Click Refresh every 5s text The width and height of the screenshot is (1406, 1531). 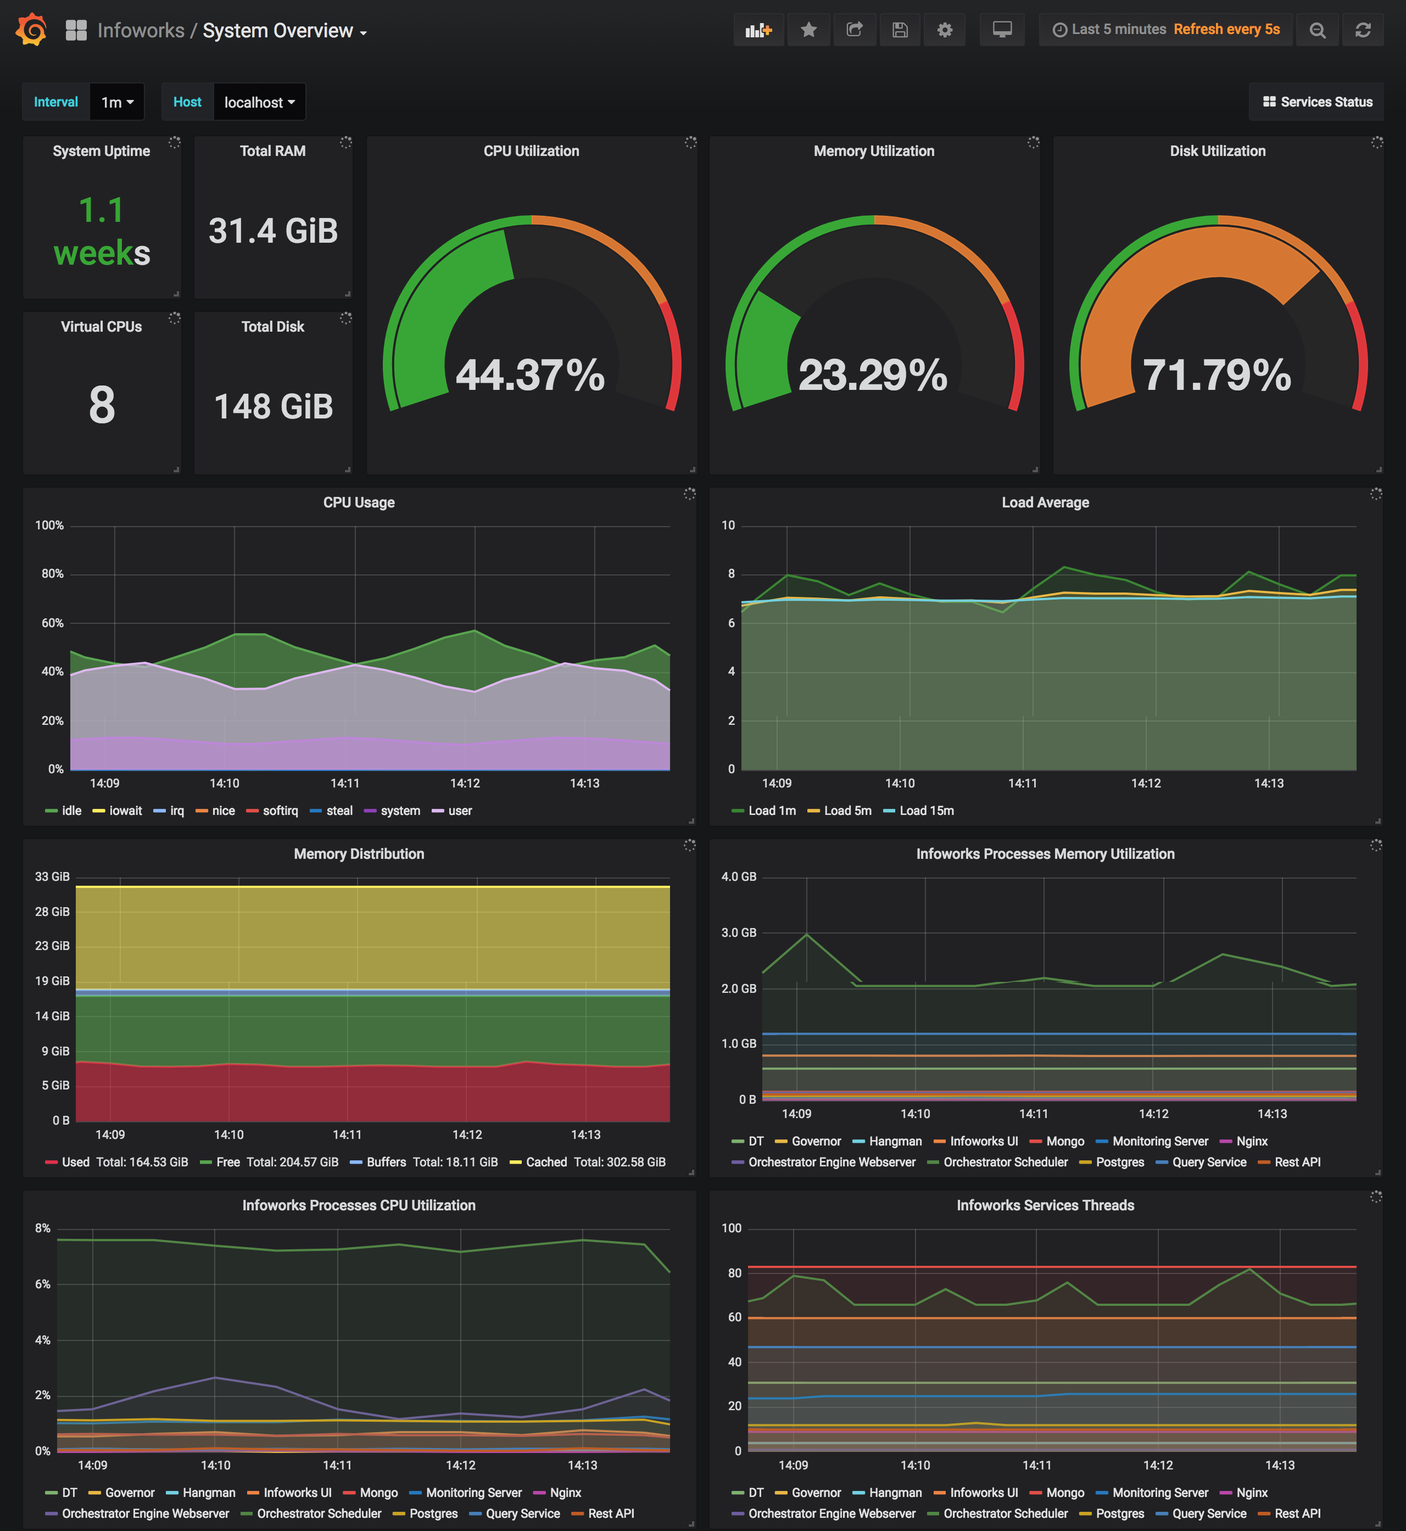click(x=1226, y=30)
